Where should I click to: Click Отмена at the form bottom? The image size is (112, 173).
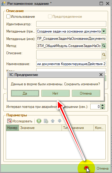click(103, 168)
